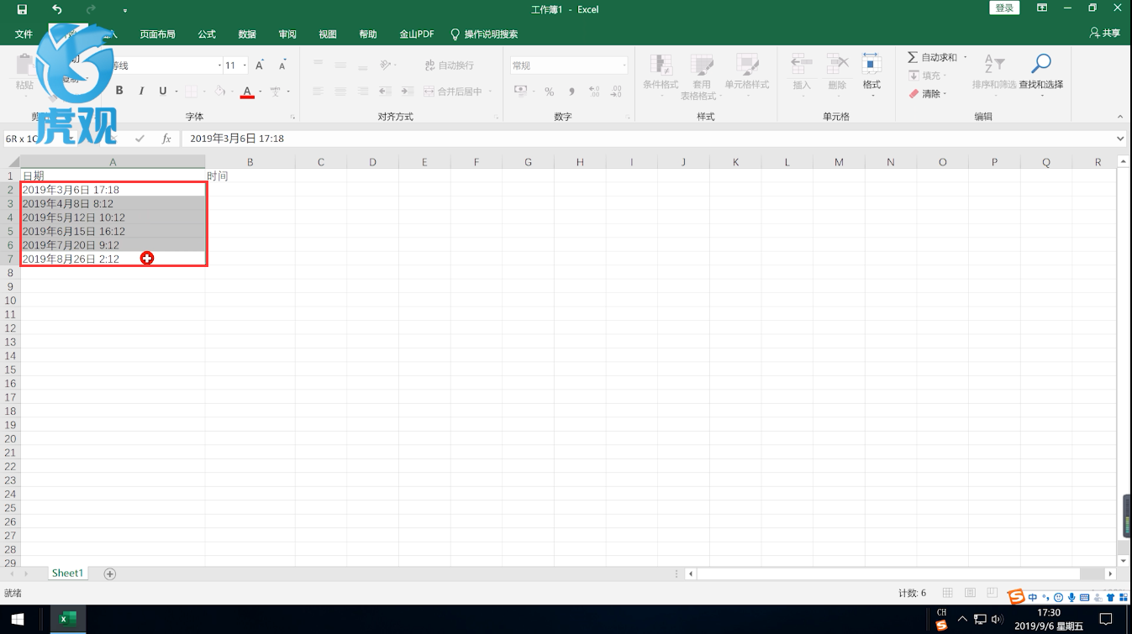The width and height of the screenshot is (1132, 634).
Task: Decrease font size with small A
Action: [282, 65]
